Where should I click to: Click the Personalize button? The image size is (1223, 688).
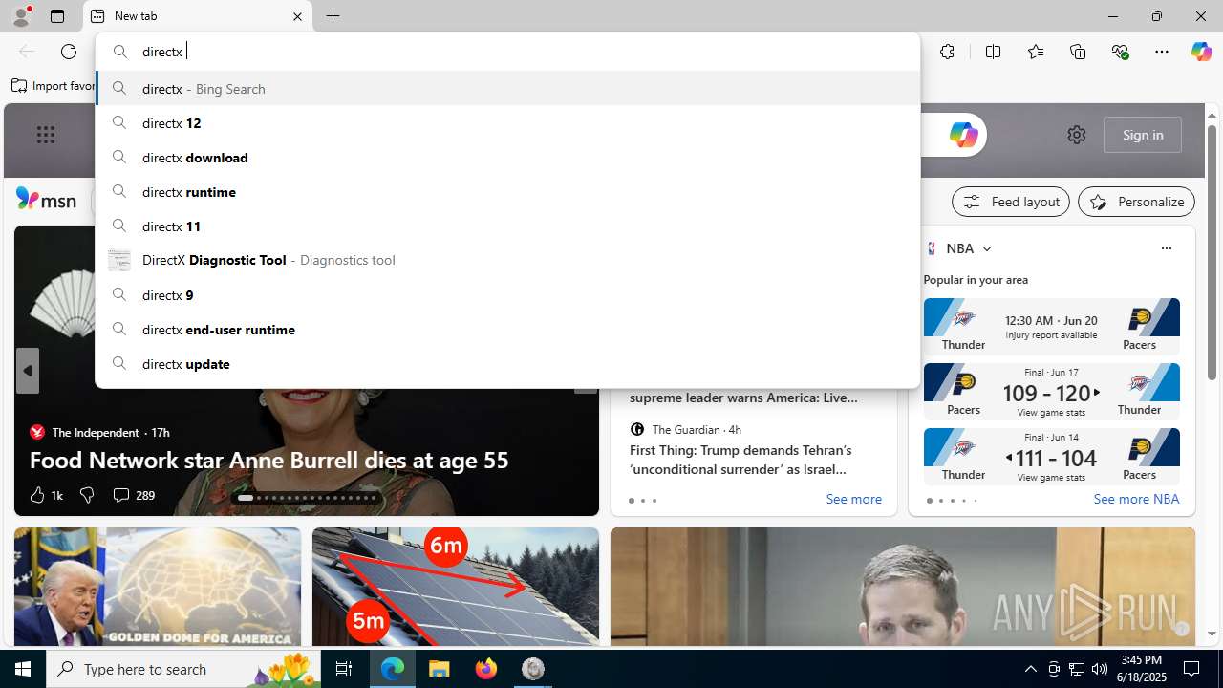click(1136, 202)
